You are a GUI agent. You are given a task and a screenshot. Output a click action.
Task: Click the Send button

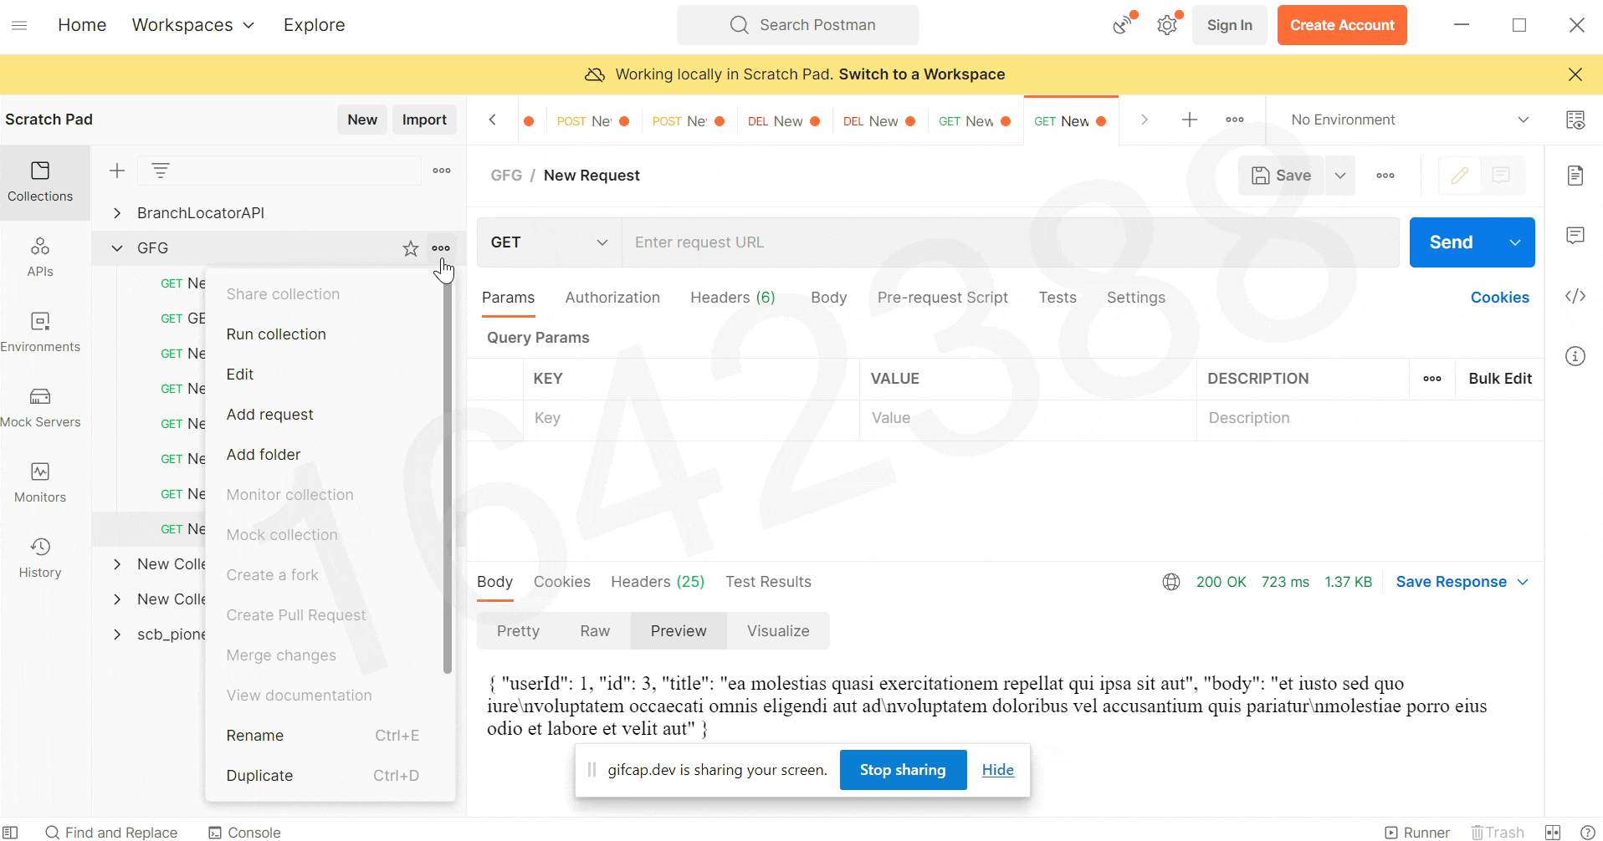click(x=1452, y=242)
